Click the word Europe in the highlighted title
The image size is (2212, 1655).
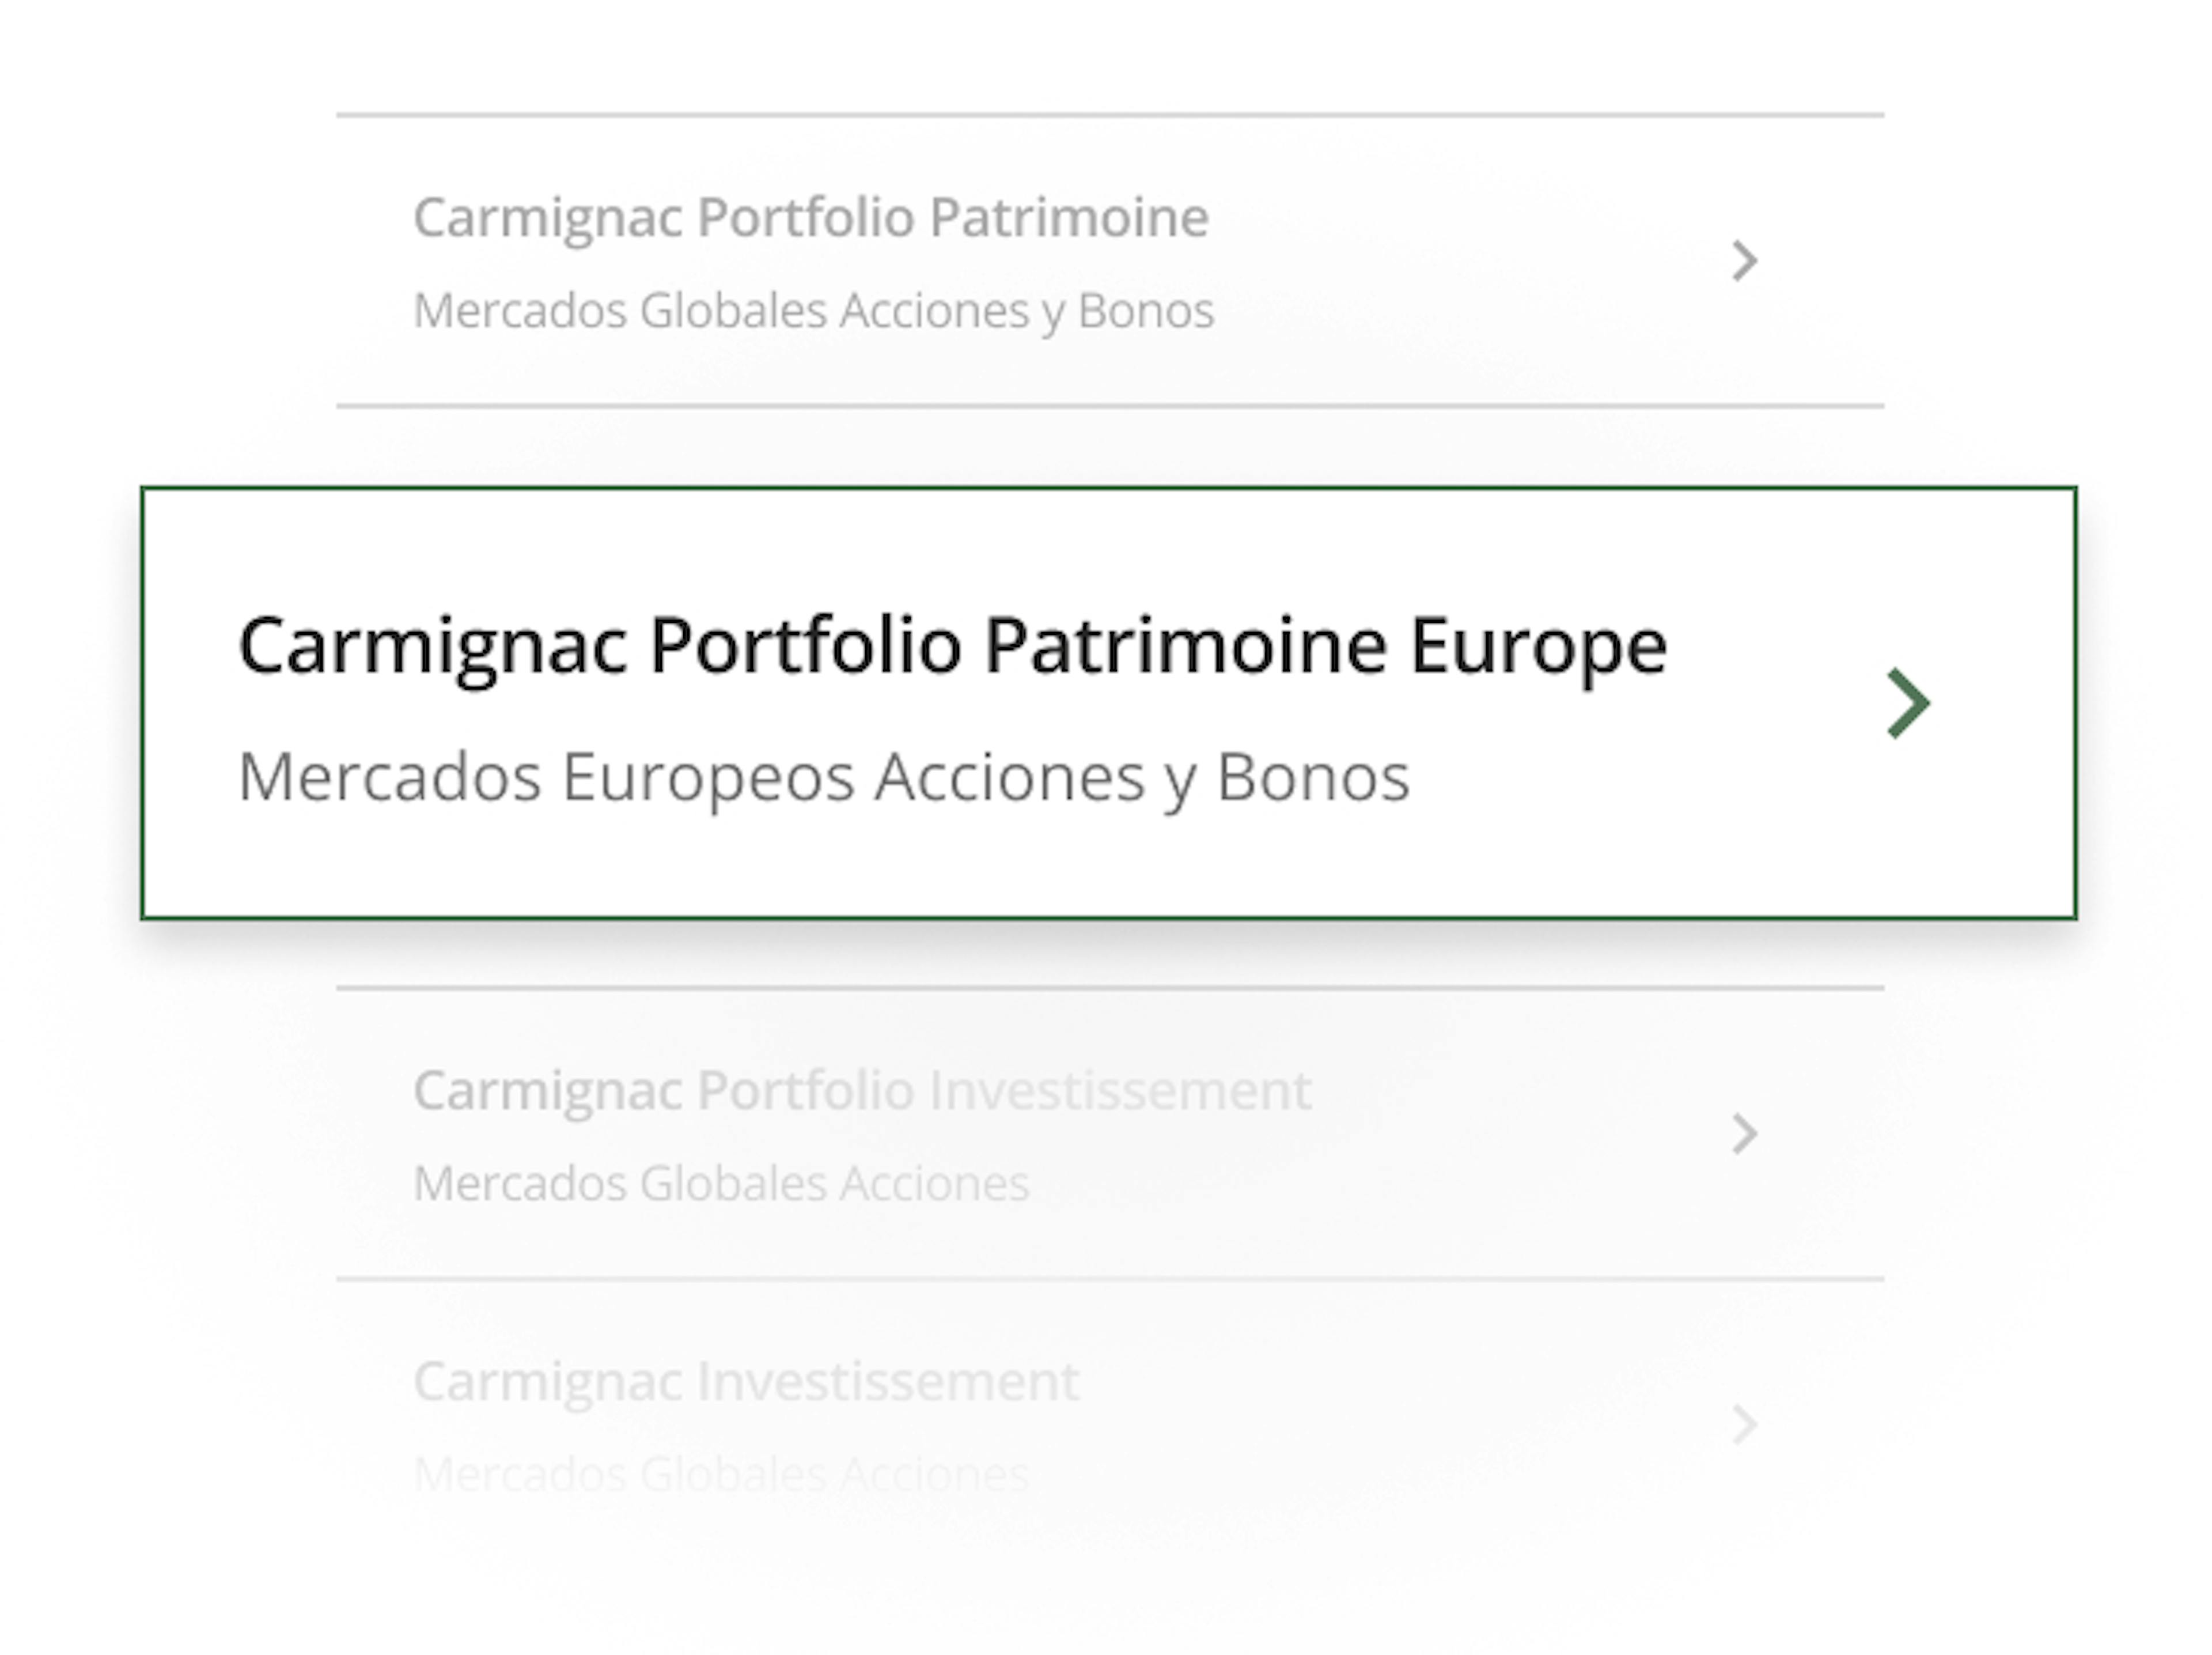click(1537, 647)
